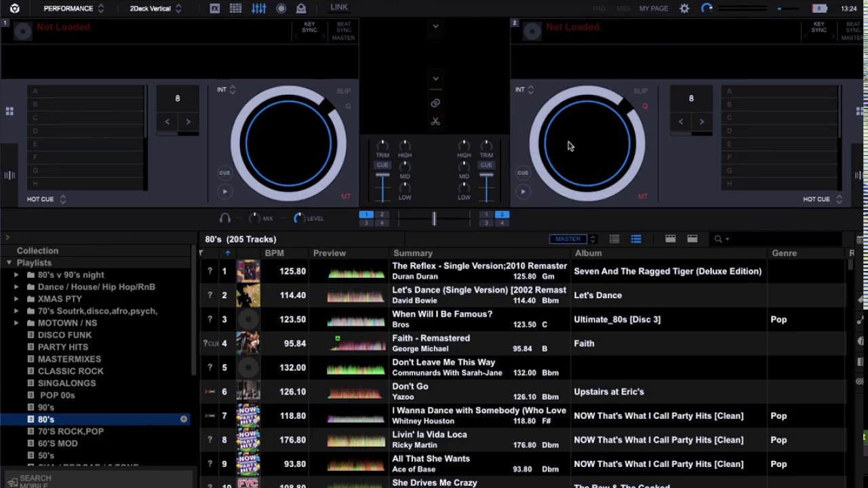Image resolution: width=868 pixels, height=488 pixels.
Task: Click the link chain icon in center
Action: [x=435, y=103]
